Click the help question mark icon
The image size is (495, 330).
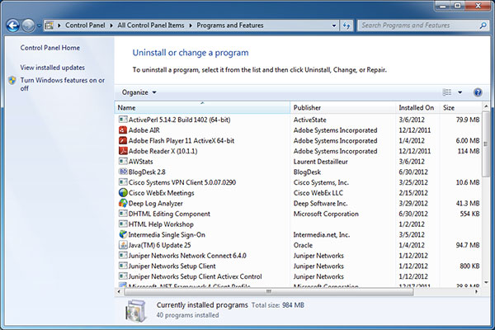478,92
